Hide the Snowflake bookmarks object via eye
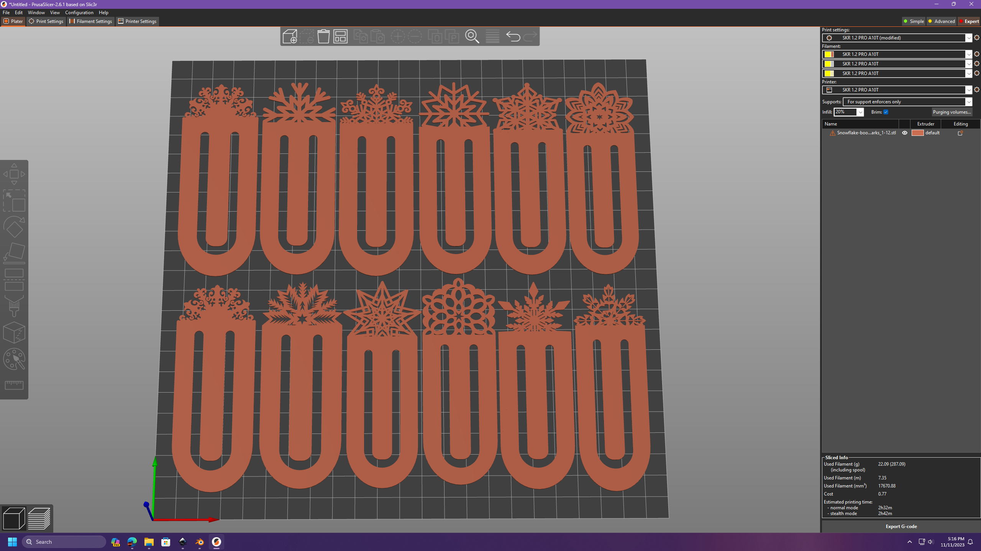 point(905,133)
